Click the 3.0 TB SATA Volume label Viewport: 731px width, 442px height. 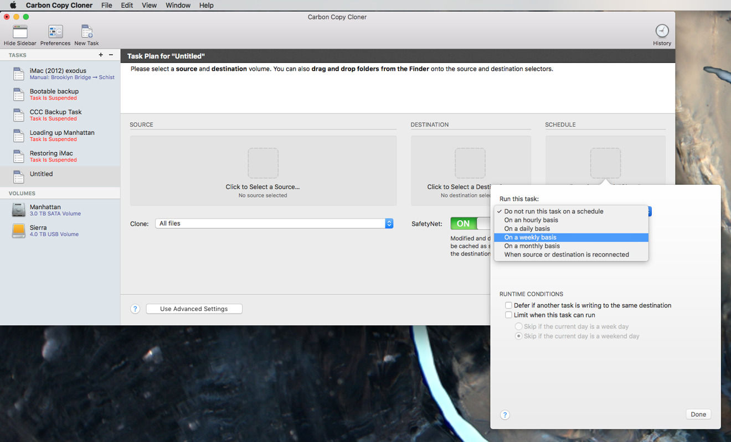pyautogui.click(x=55, y=214)
